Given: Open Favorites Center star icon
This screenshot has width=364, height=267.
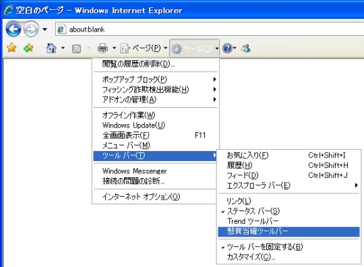Looking at the screenshot, I should [11, 48].
